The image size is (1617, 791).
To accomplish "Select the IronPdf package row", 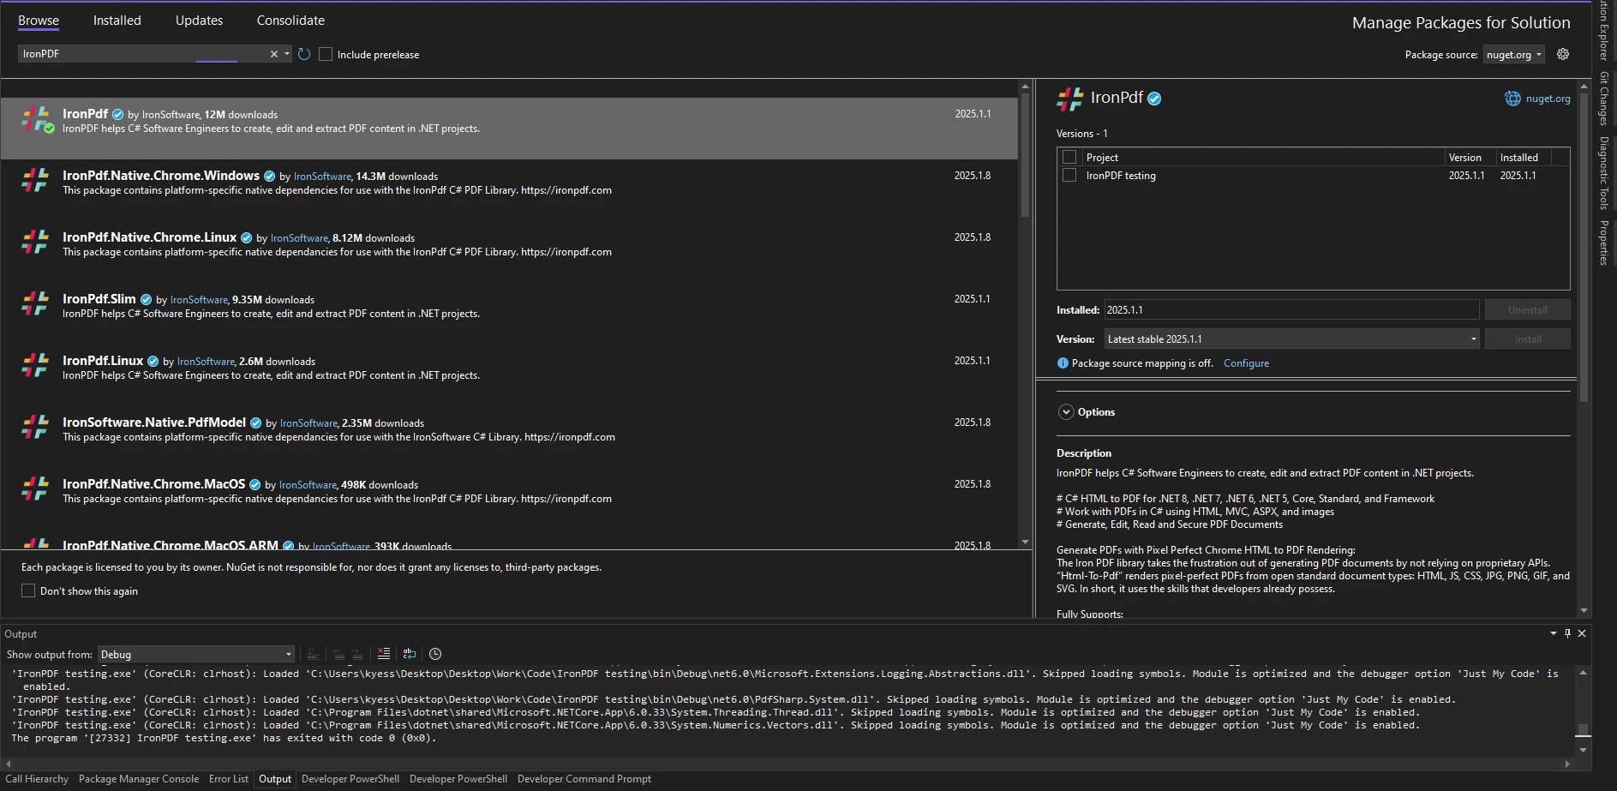I will [x=509, y=128].
